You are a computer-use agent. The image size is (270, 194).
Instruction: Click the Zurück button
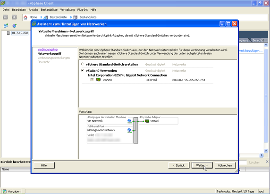pyautogui.click(x=179, y=165)
